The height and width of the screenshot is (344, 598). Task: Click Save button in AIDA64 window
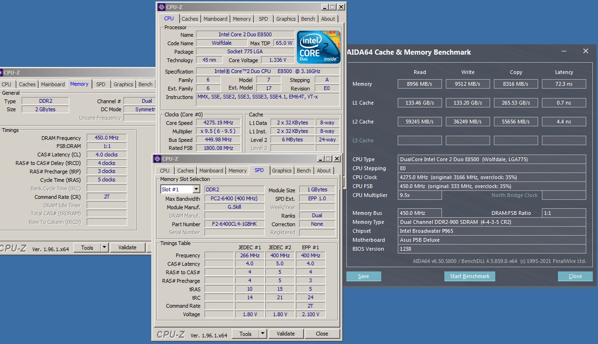click(363, 276)
